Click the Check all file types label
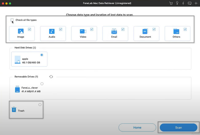Image resolution: width=200 pixels, height=135 pixels. tap(26, 20)
